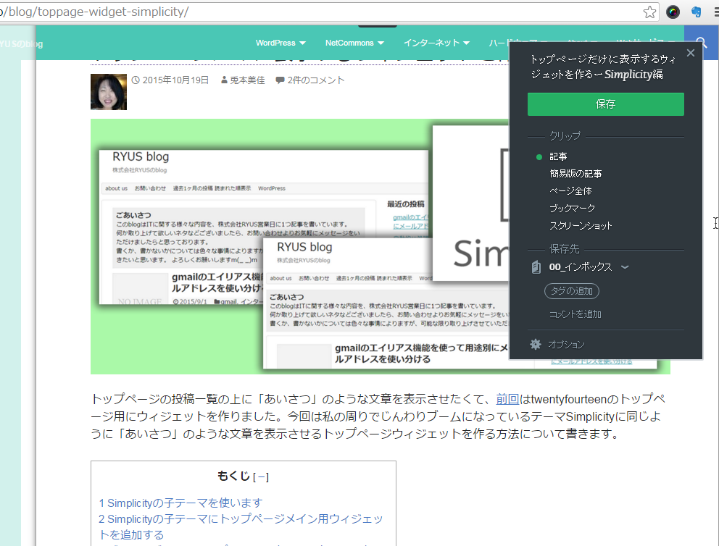Choose ページ全体 clip mode
This screenshot has width=719, height=546.
(x=570, y=191)
